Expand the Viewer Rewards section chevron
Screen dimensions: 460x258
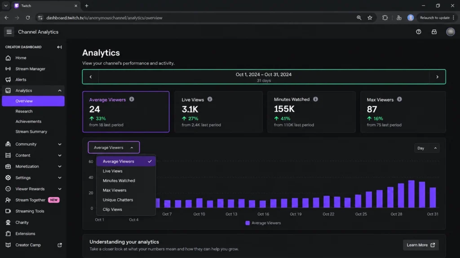pyautogui.click(x=60, y=189)
